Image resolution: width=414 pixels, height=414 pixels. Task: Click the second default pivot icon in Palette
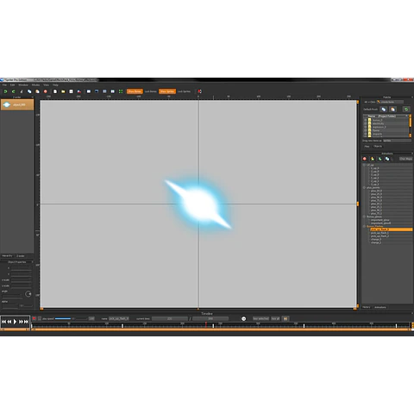[392, 110]
